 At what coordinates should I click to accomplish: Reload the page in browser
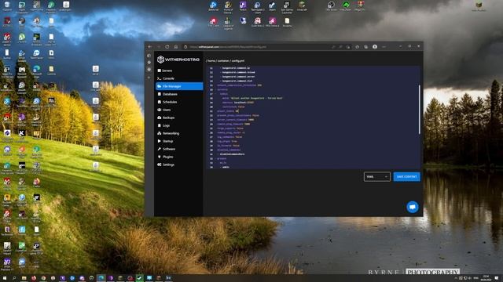[167, 47]
